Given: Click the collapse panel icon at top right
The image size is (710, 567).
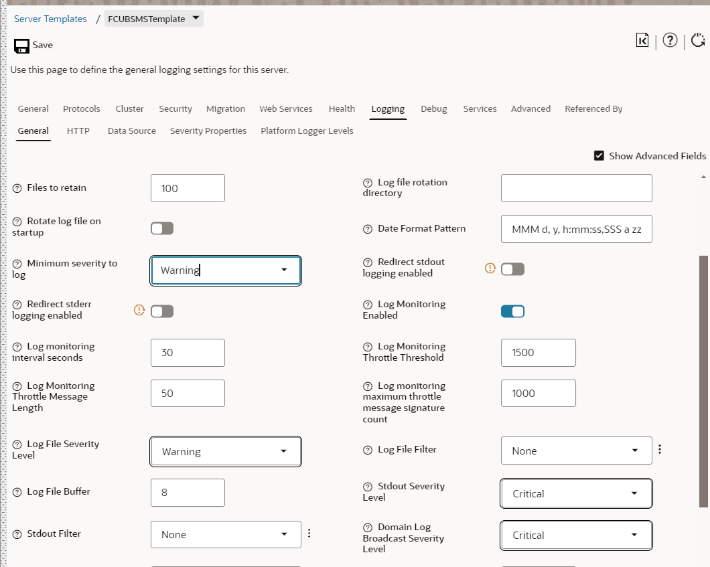Looking at the screenshot, I should coord(642,41).
